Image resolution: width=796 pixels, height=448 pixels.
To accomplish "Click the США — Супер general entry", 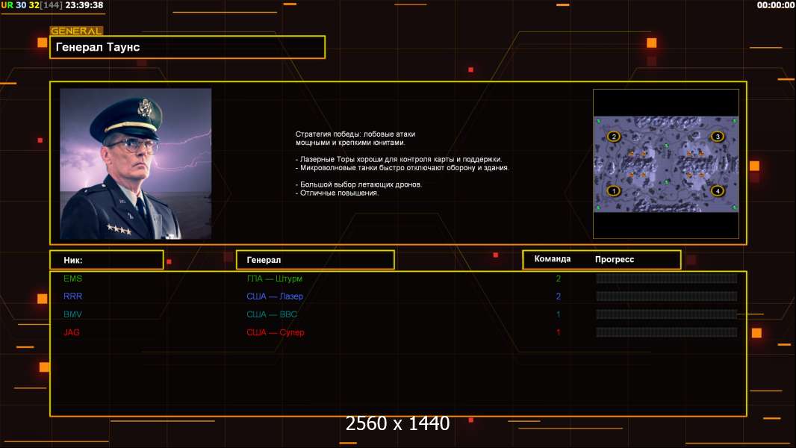I will tap(275, 332).
